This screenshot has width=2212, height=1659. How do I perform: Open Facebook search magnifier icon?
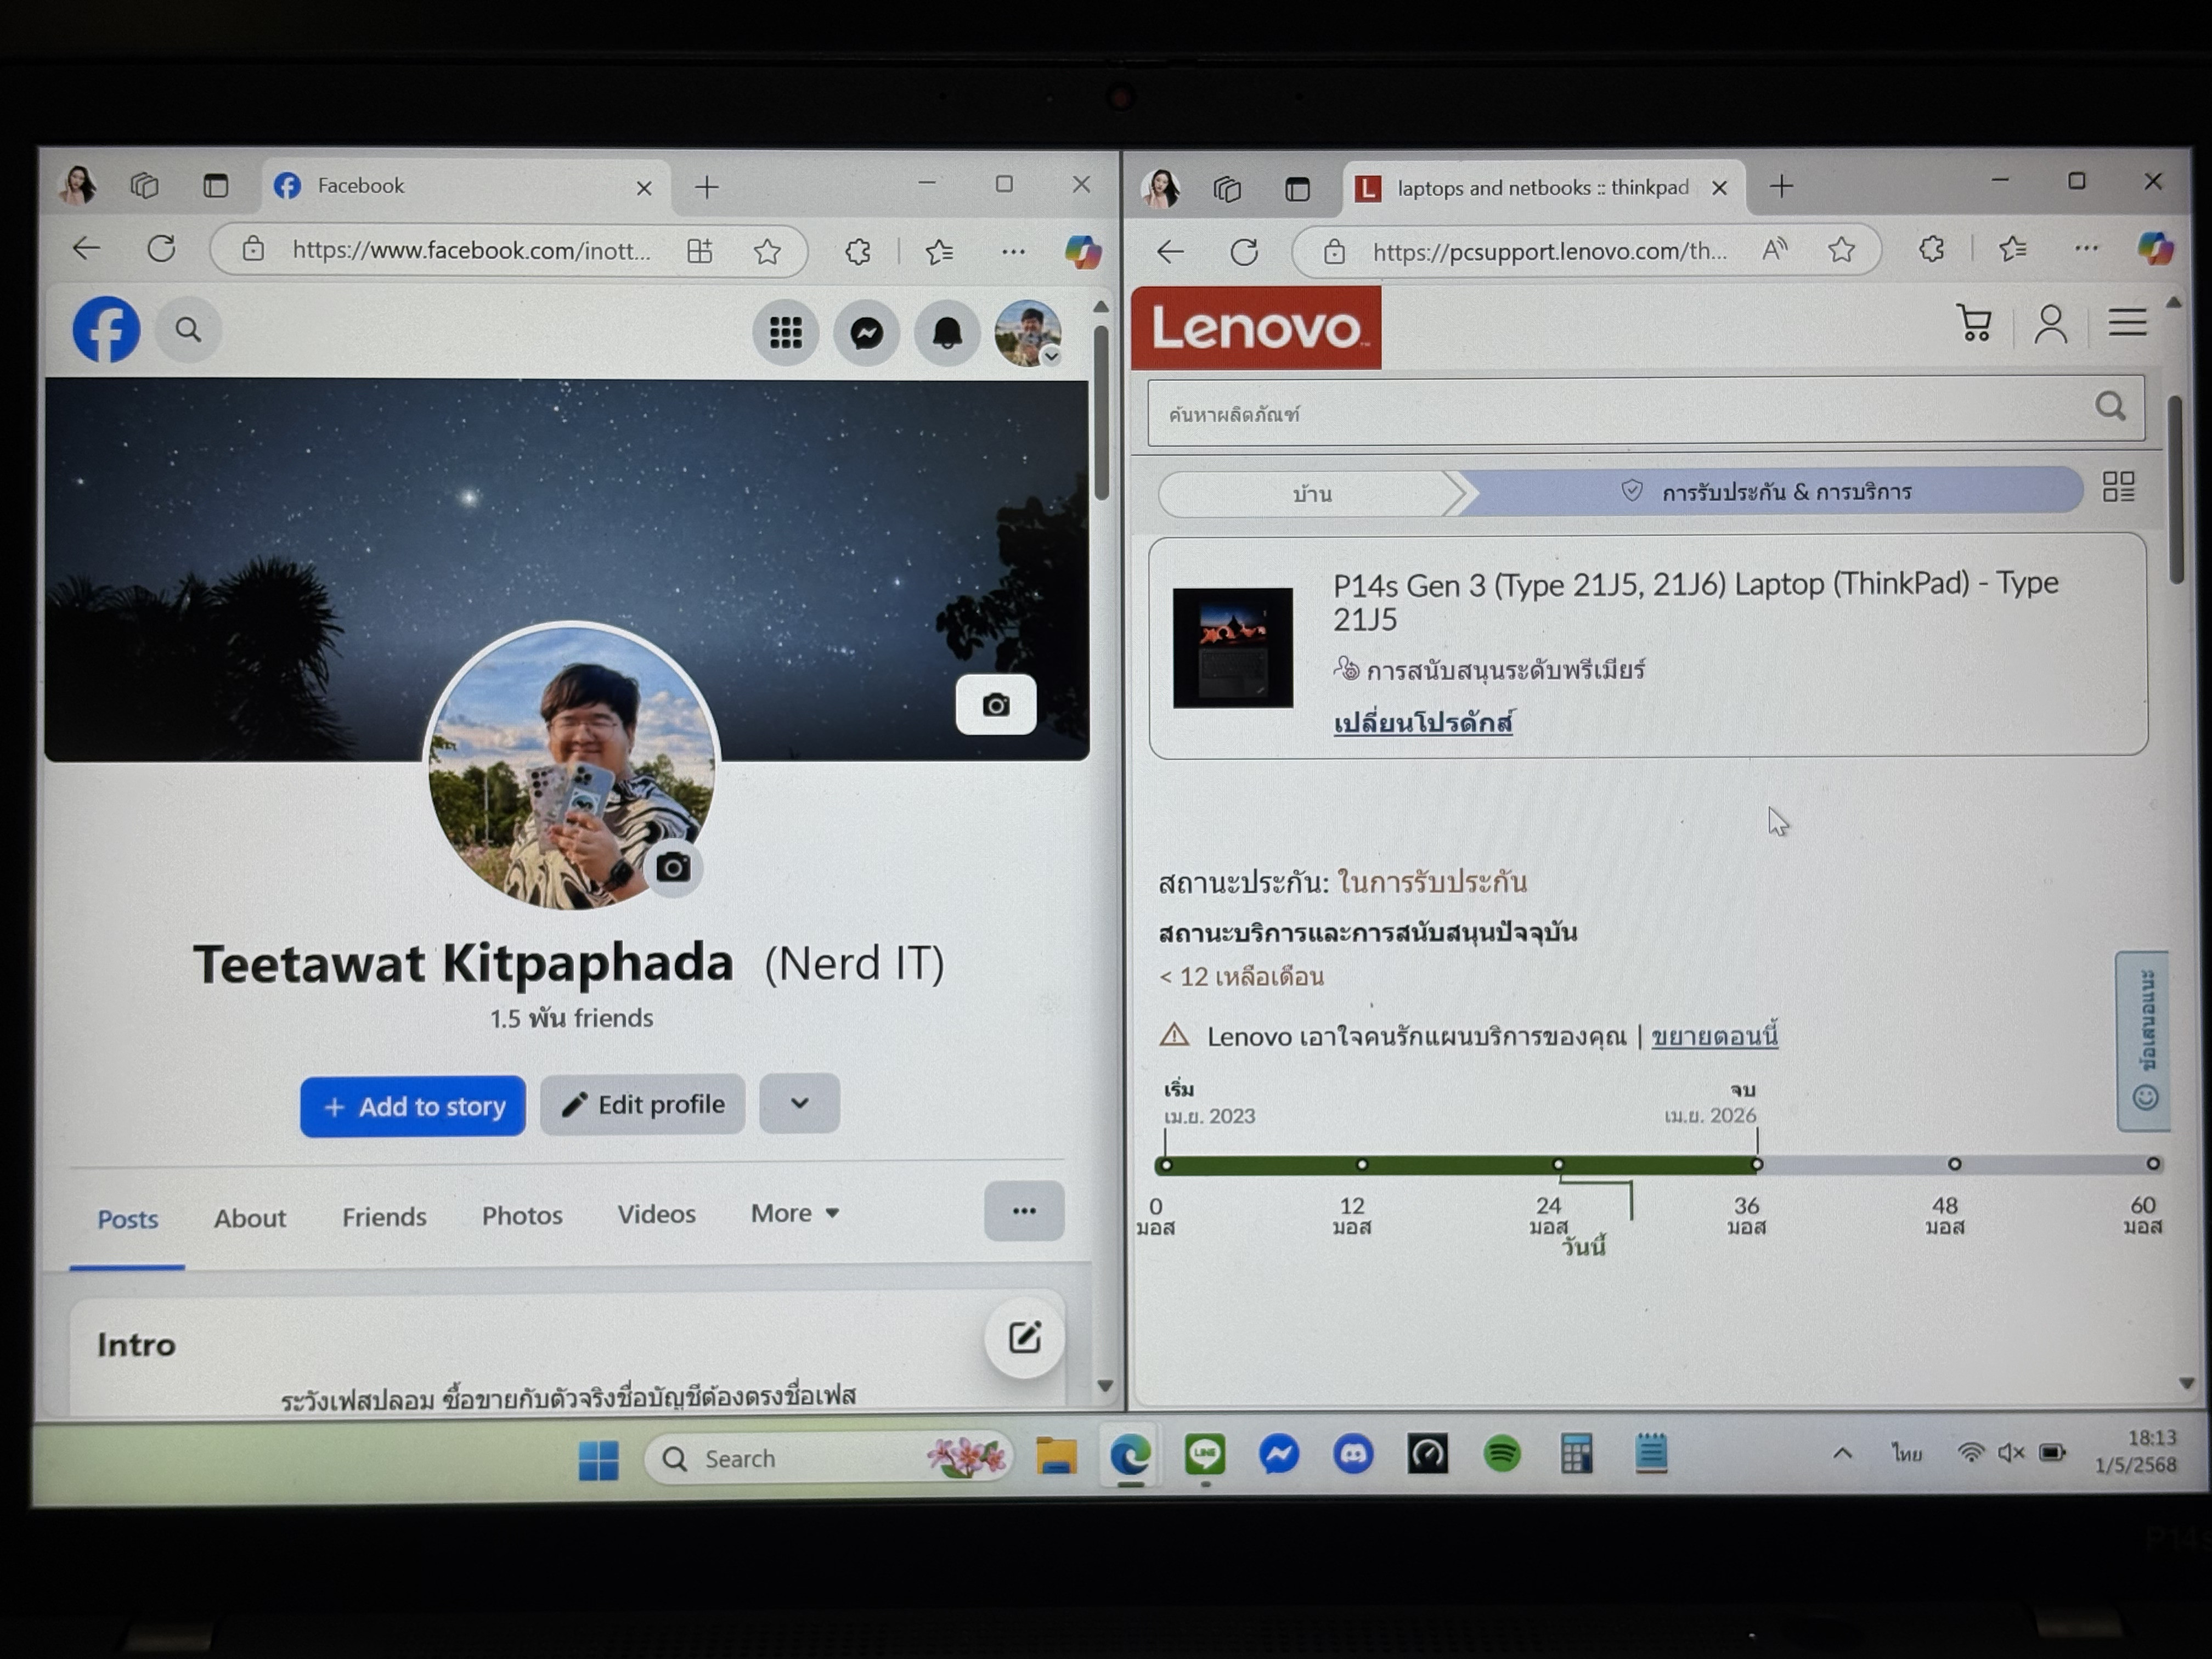point(188,329)
